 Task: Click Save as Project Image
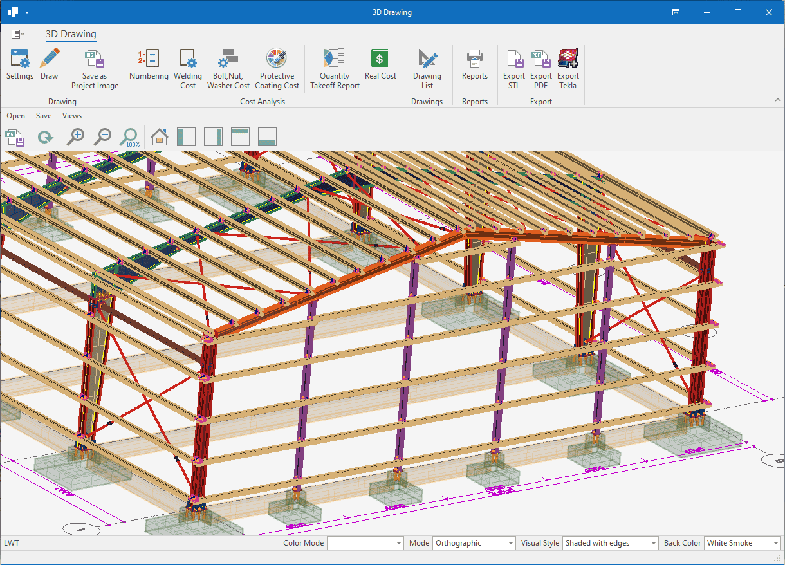point(95,68)
